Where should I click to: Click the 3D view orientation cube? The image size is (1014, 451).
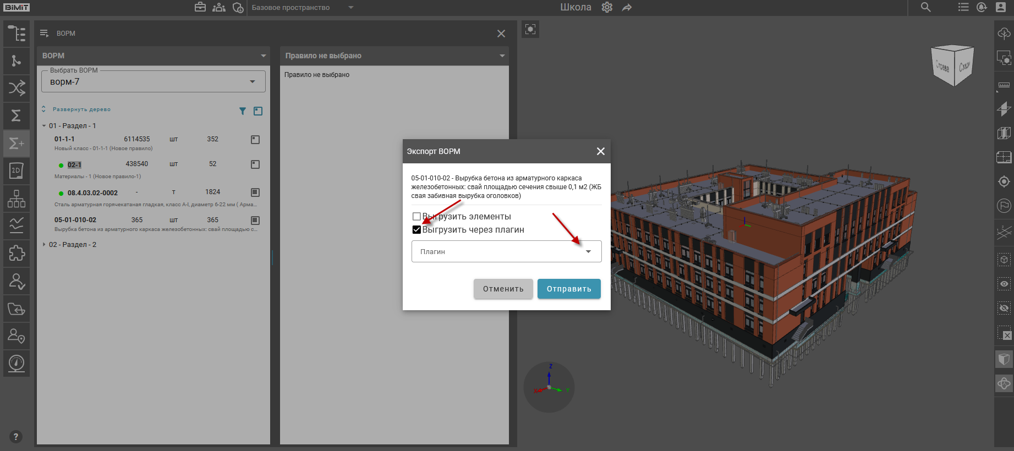click(952, 66)
